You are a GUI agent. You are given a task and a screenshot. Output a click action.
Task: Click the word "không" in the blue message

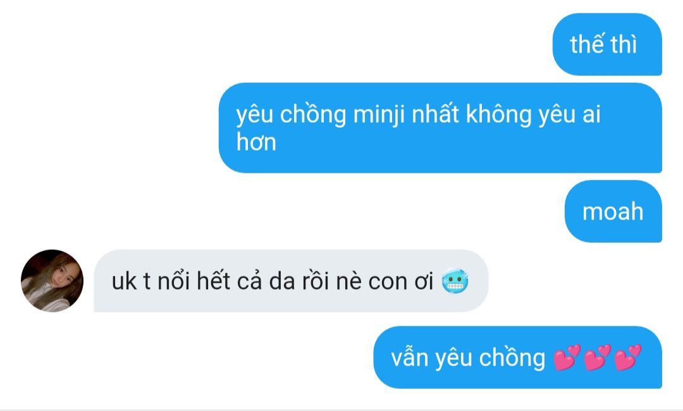[498, 115]
